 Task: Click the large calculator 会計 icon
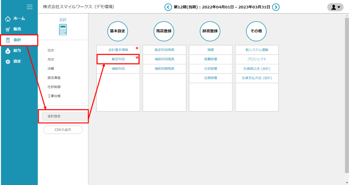[63, 30]
